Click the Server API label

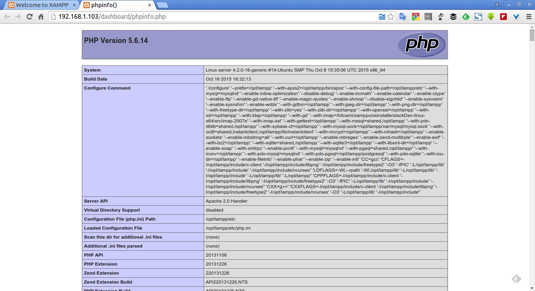pos(96,201)
